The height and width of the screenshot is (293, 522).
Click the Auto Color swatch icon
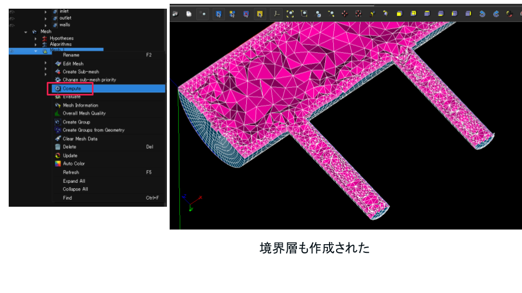click(x=58, y=164)
